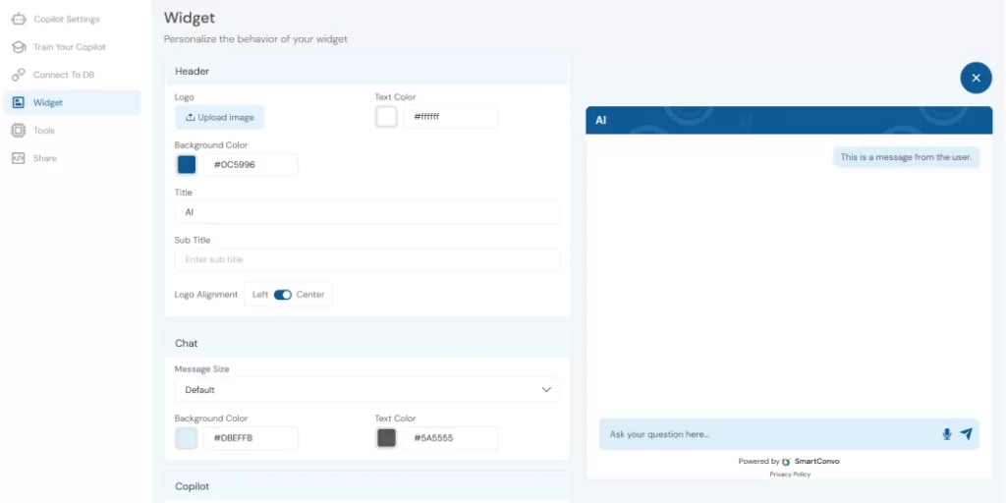Viewport: 1006px width, 503px height.
Task: Click the Left alignment label
Action: 260,295
